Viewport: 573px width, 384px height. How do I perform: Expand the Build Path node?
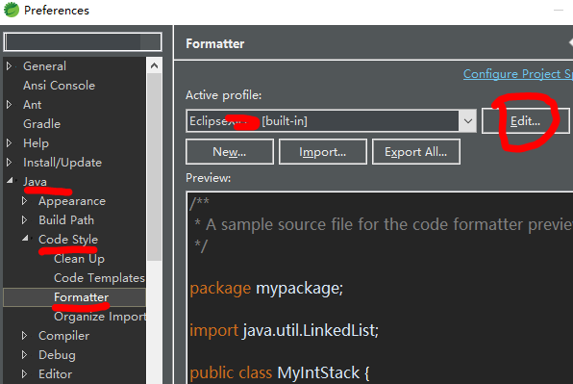(24, 219)
